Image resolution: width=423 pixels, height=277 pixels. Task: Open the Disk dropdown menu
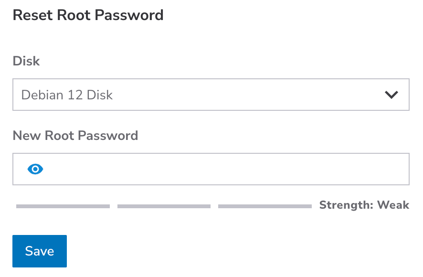[x=211, y=95]
